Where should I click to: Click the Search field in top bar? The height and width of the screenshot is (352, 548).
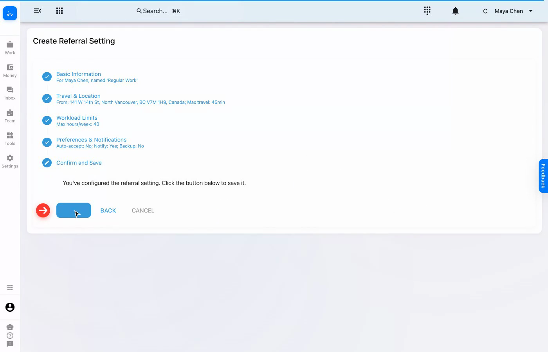[158, 11]
